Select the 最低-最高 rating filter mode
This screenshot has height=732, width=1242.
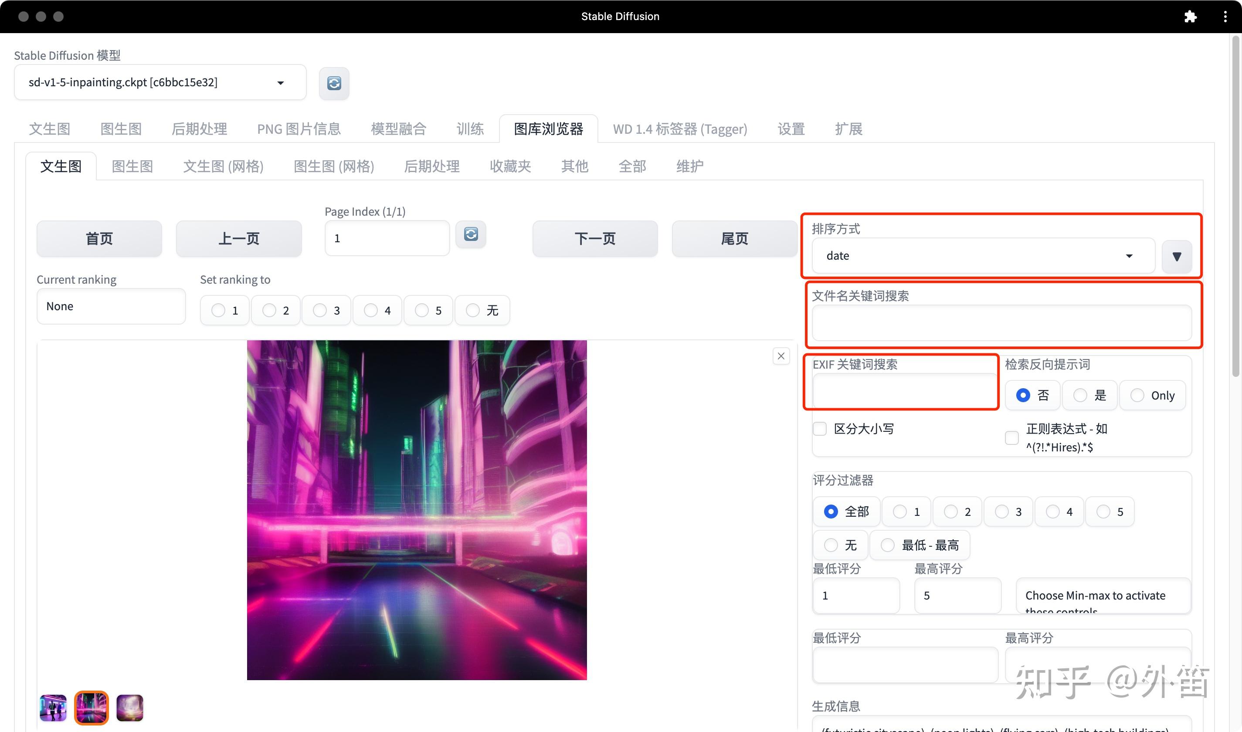click(x=887, y=545)
